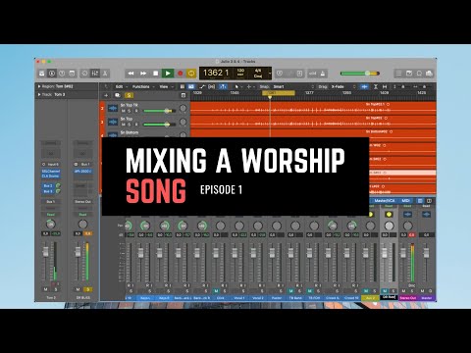Open the LCD display mode dropdown arrow
The height and width of the screenshot is (353, 471).
(270, 74)
